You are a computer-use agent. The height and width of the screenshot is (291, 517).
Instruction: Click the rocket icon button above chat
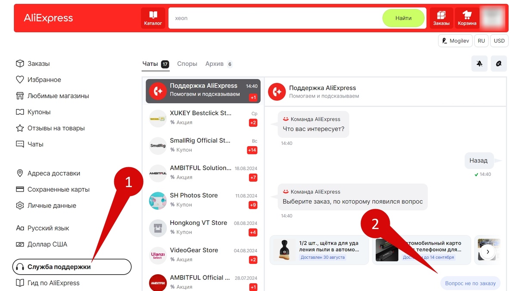coord(499,64)
